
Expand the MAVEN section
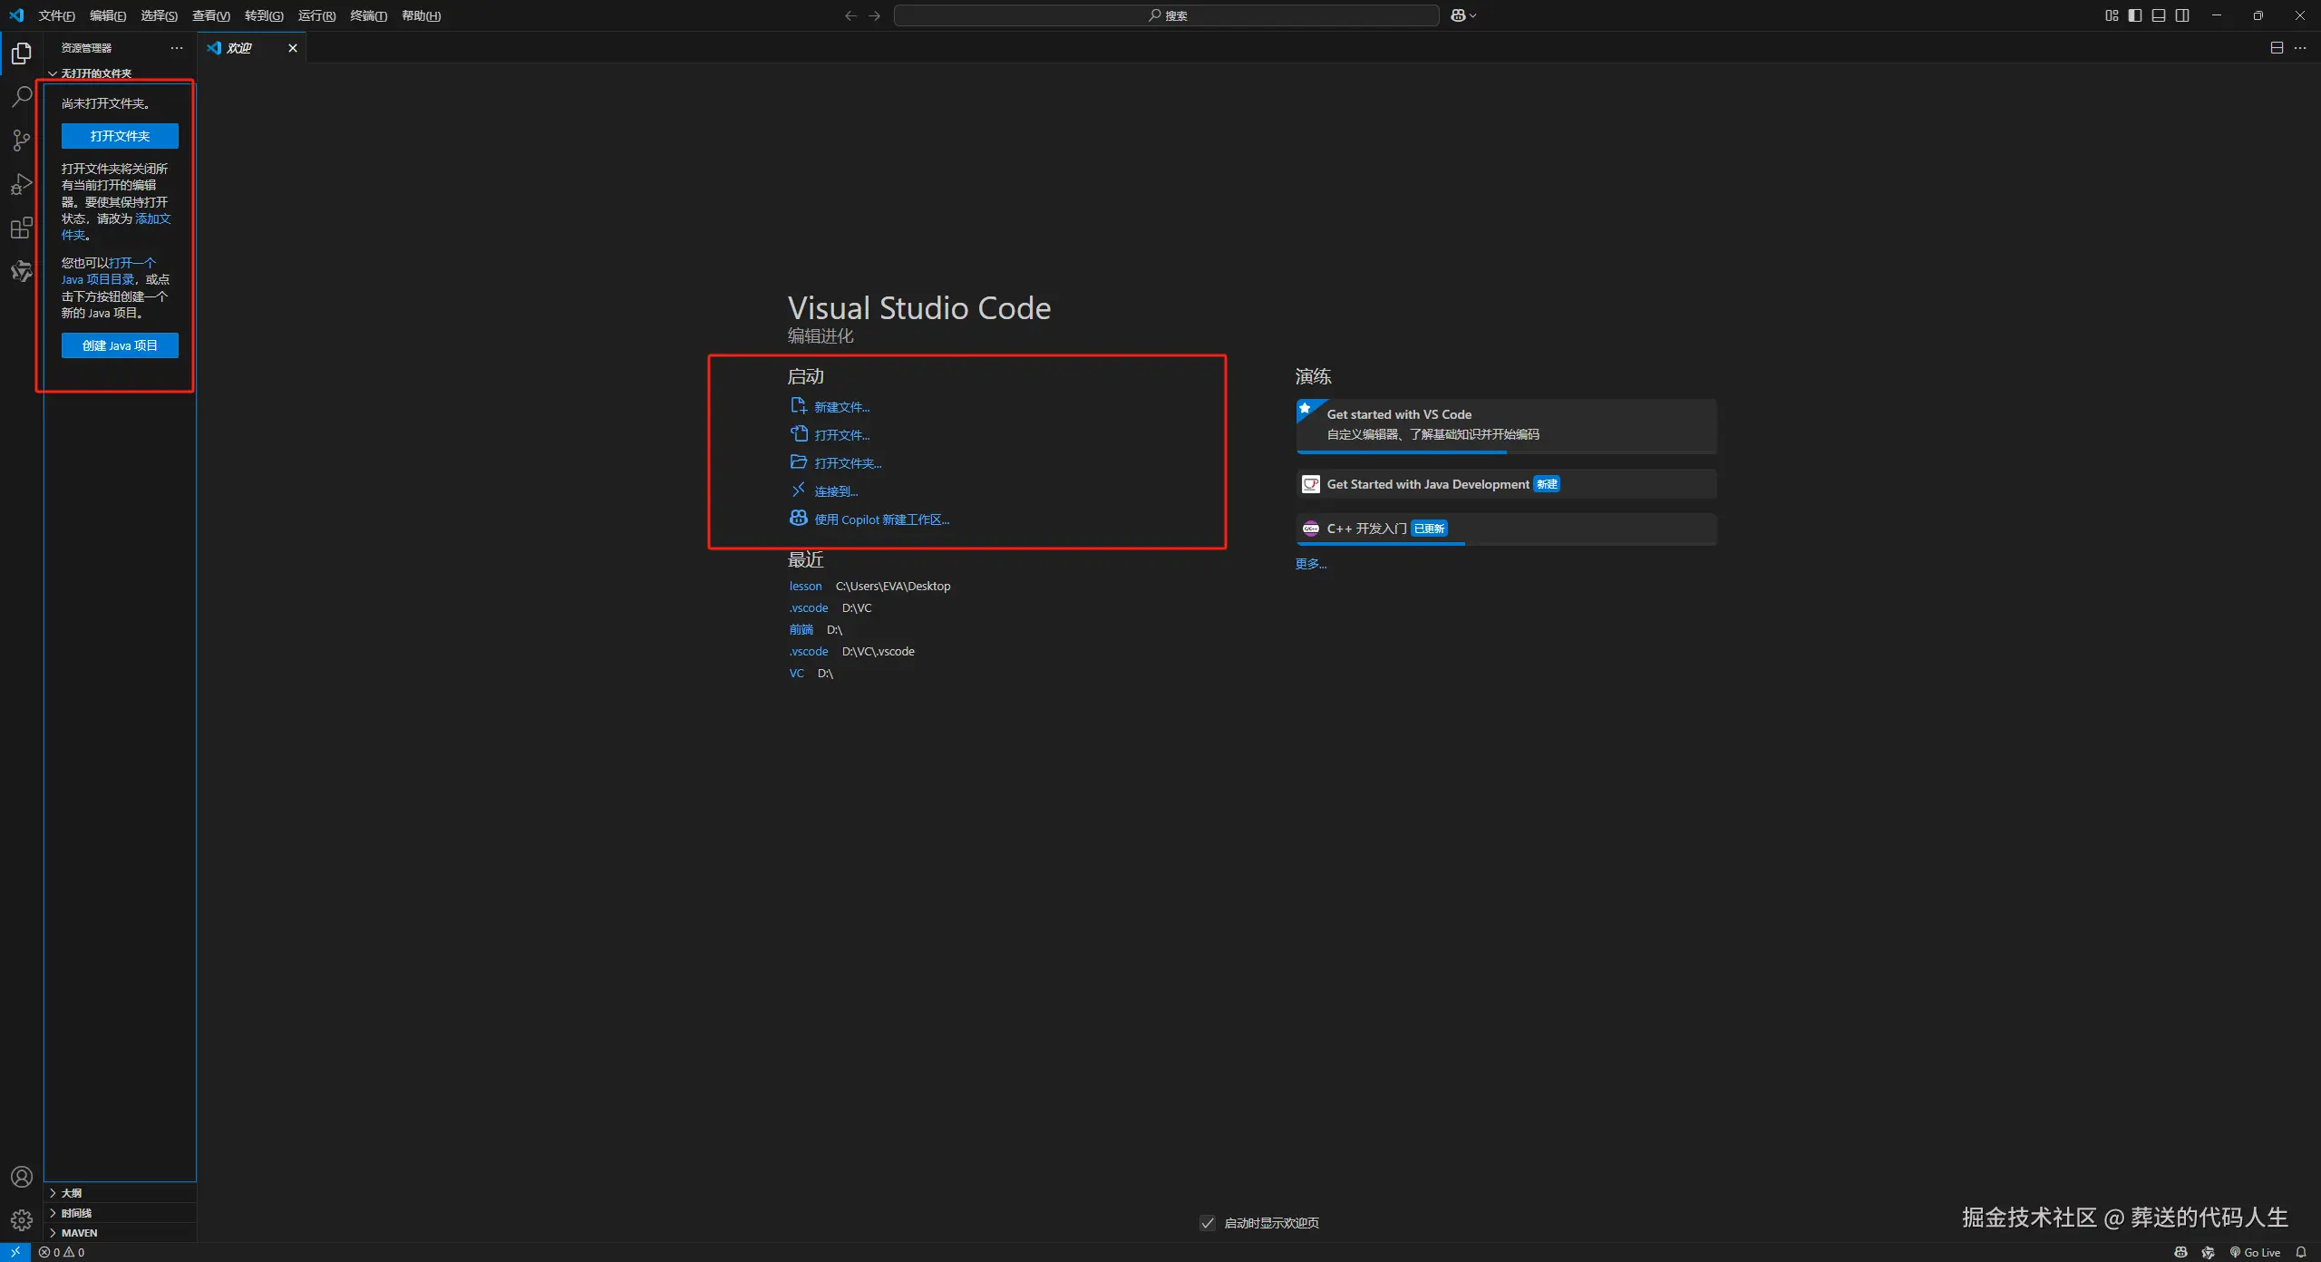coord(79,1233)
